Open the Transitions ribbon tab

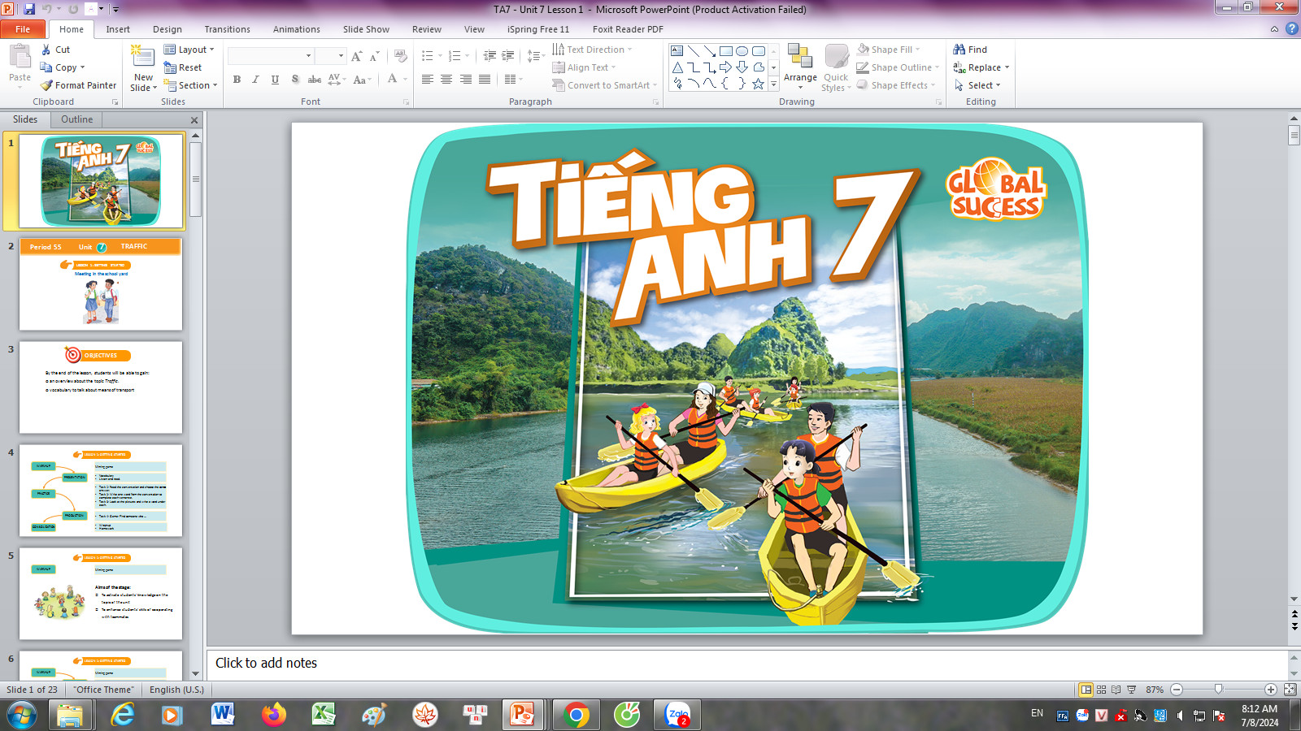227,29
